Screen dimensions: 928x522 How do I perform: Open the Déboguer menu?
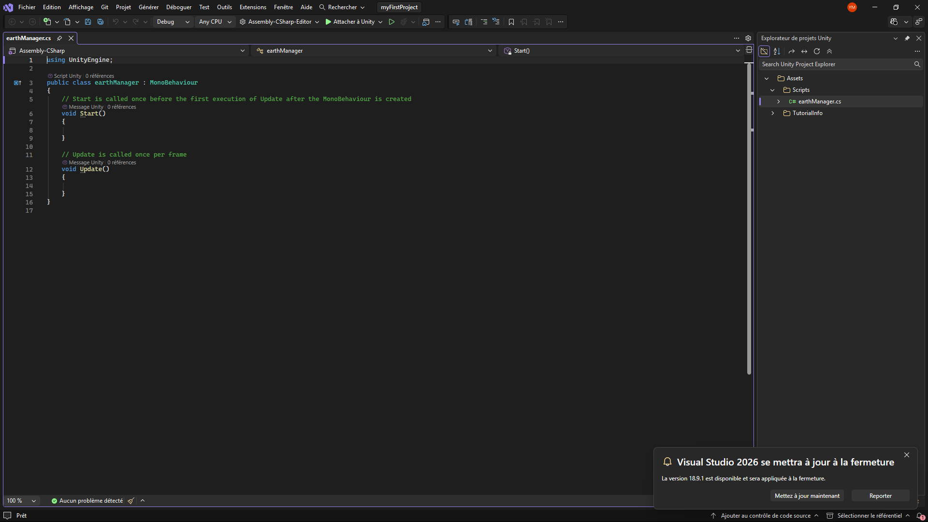(x=179, y=7)
